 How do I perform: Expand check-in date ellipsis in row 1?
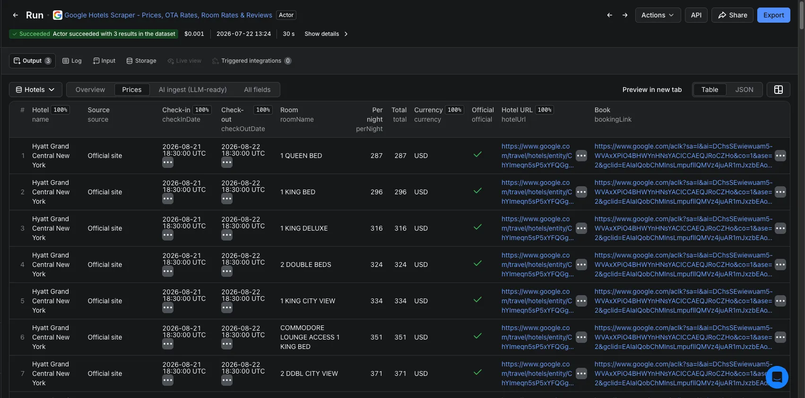coord(168,163)
